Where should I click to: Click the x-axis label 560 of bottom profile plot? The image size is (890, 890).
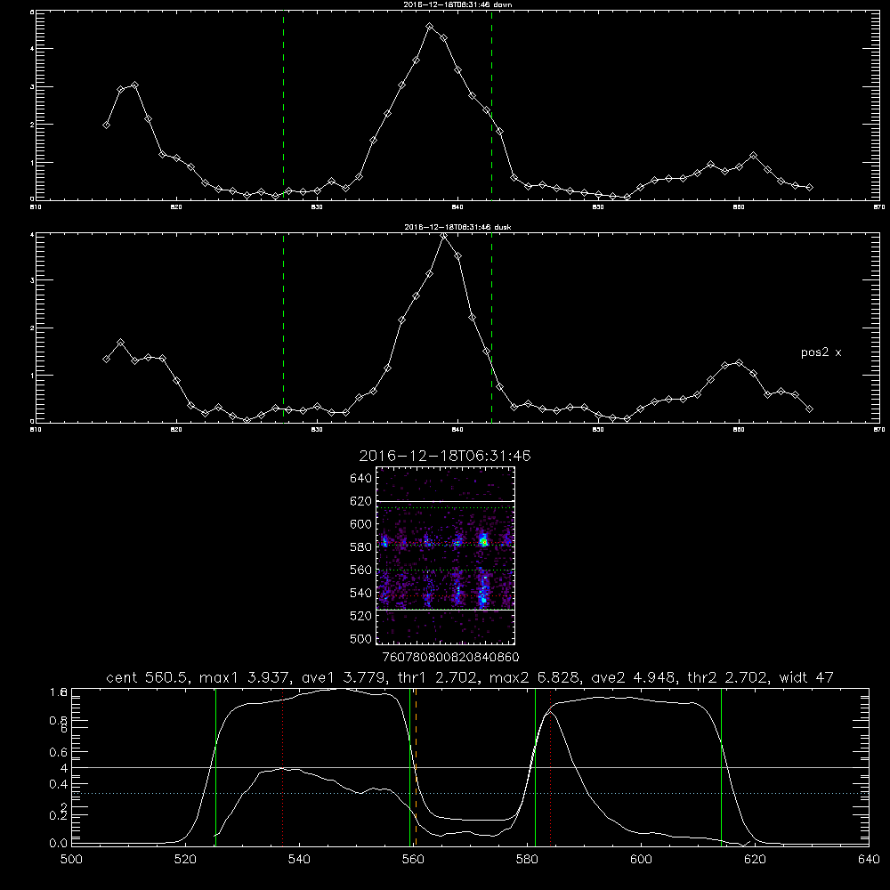point(413,860)
